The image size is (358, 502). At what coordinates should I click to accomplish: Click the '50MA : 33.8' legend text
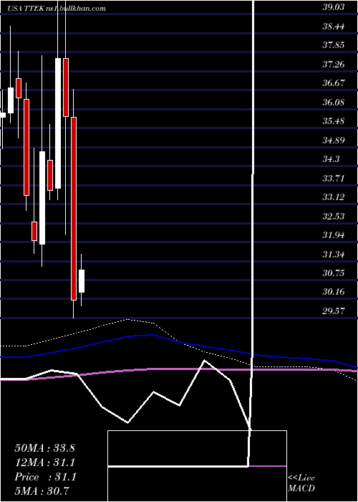click(44, 448)
